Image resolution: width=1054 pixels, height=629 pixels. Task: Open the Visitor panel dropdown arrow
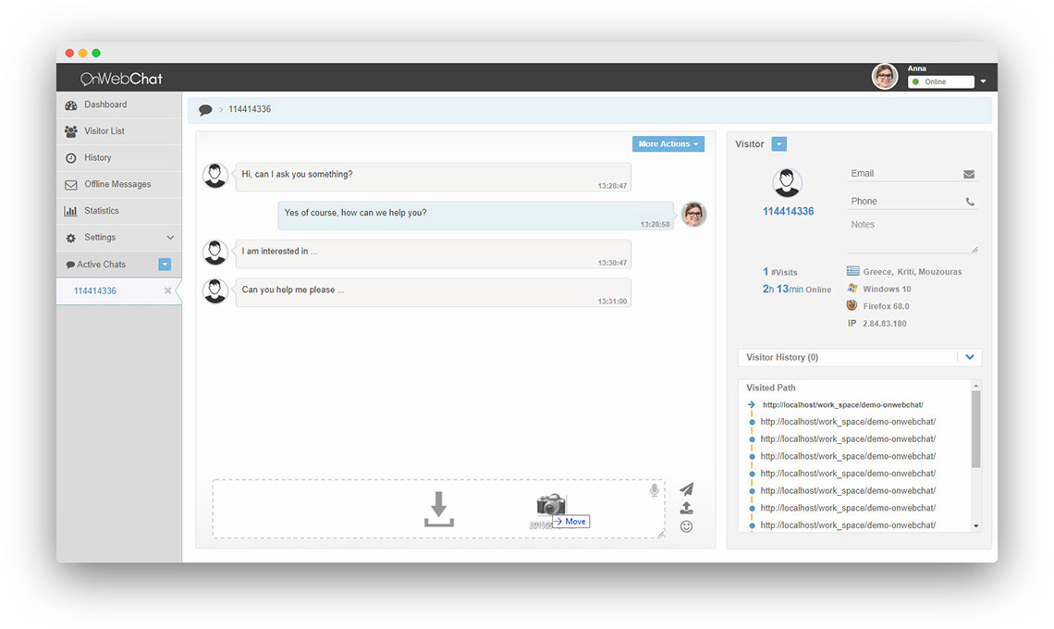click(x=778, y=143)
